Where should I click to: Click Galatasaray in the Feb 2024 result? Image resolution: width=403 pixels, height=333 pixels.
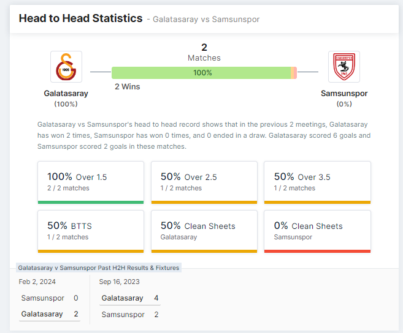pos(42,314)
